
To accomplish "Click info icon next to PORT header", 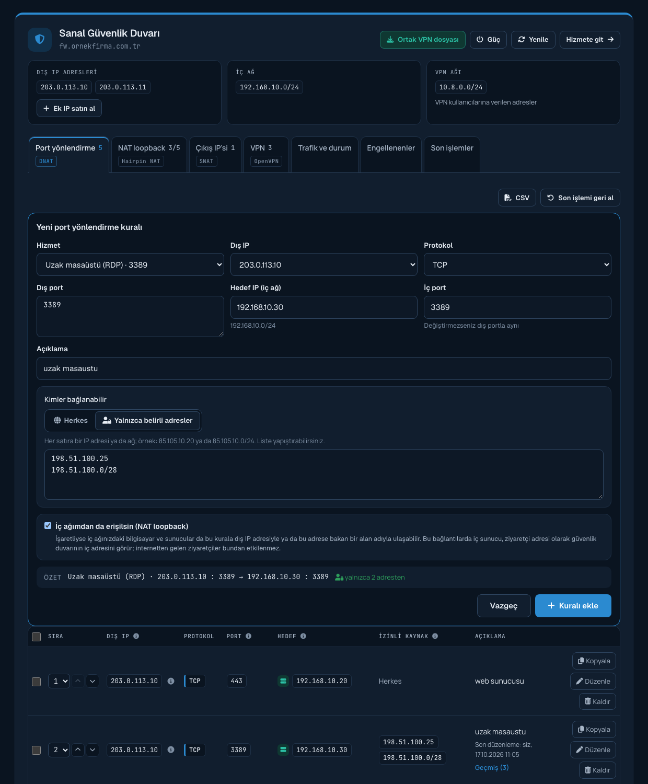I will coord(248,636).
